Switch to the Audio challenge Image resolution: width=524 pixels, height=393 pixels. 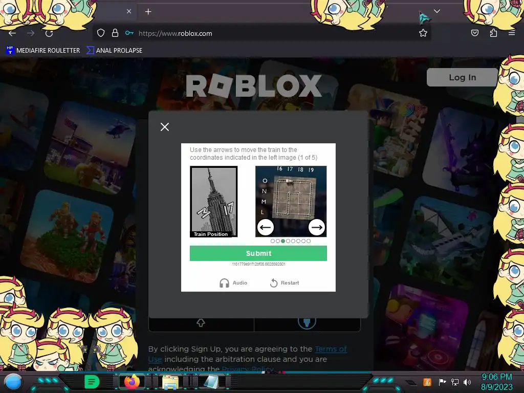click(233, 282)
